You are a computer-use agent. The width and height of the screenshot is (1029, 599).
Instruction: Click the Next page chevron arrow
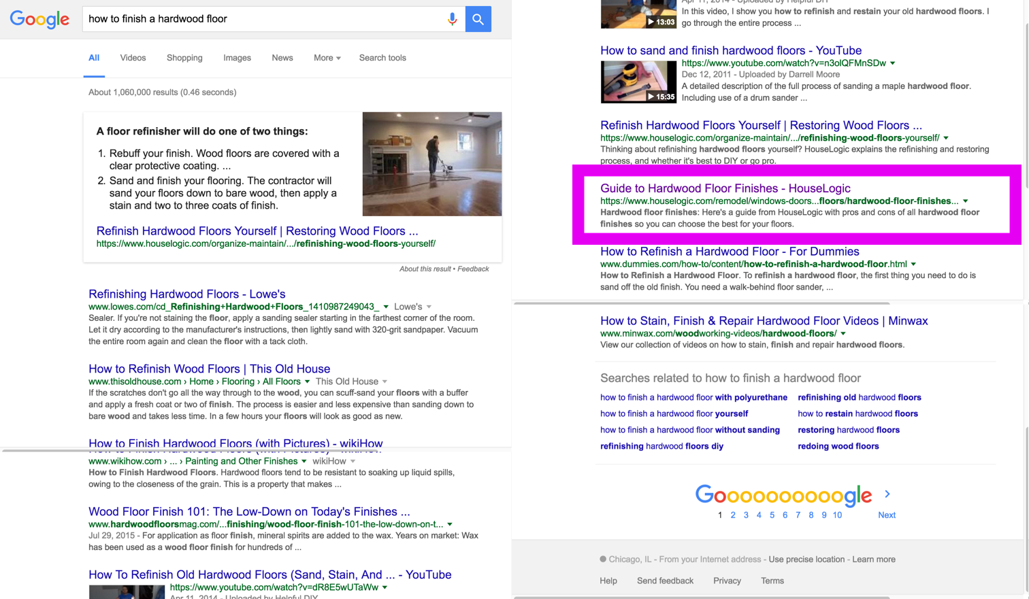(887, 494)
